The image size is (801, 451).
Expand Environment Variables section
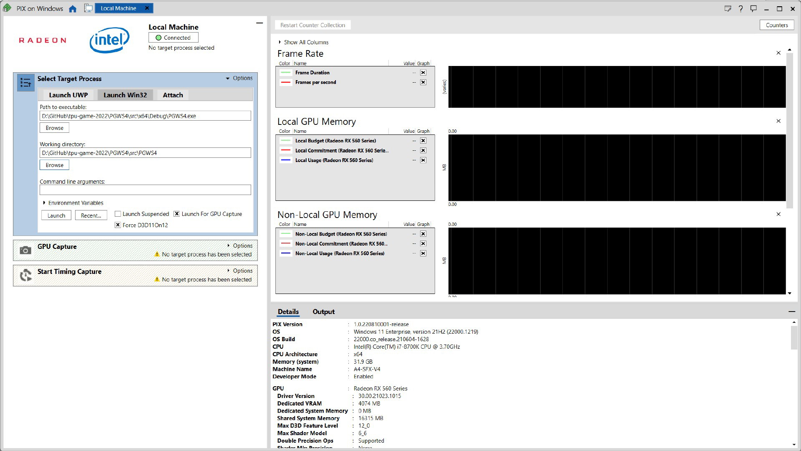pos(73,203)
